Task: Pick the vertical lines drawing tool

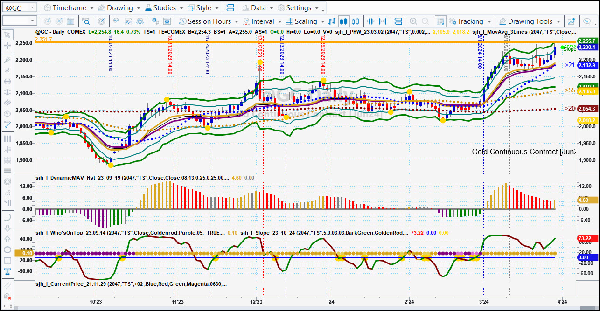Action: [7, 138]
